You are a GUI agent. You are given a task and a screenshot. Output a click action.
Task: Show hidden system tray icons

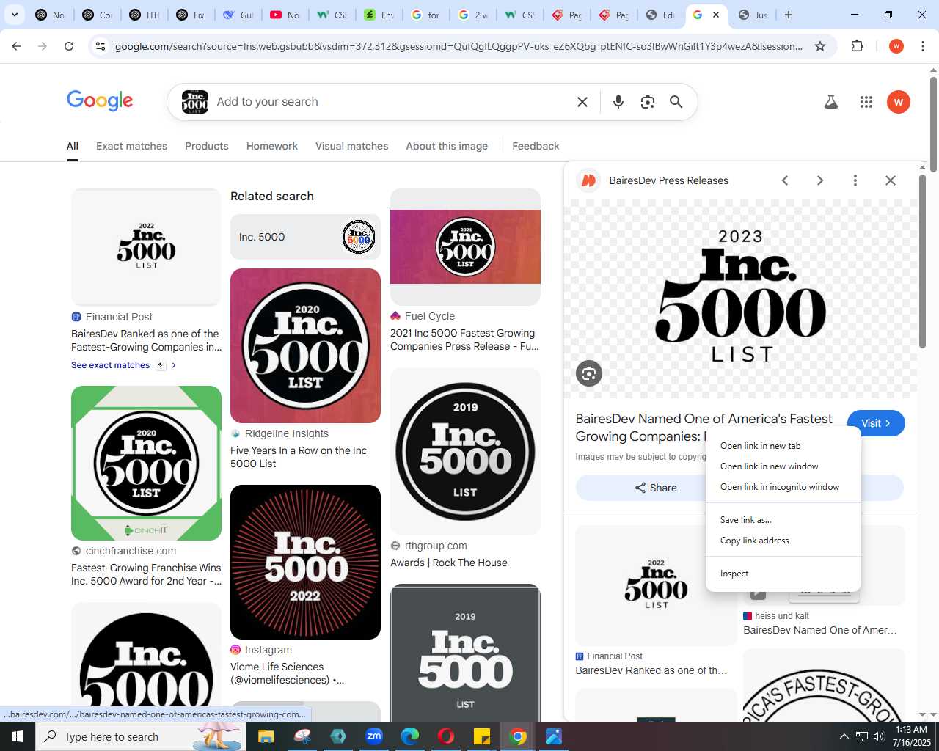tap(844, 736)
